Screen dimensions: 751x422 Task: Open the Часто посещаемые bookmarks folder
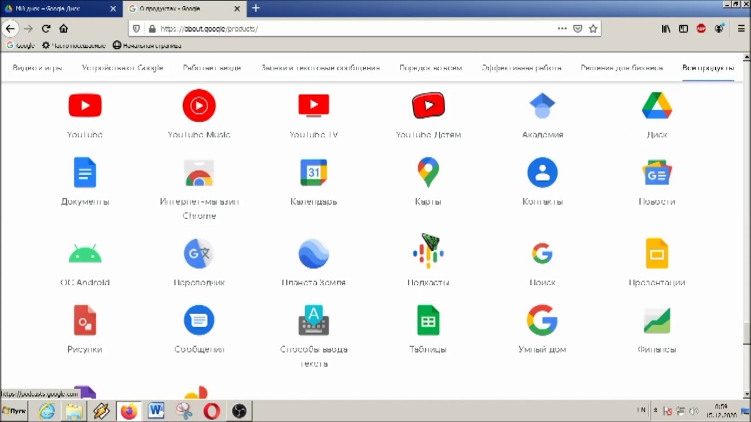click(x=74, y=46)
